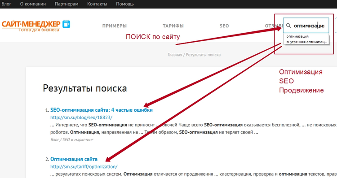337x178 pixels.
Task: Follow the Главная breadcrumb link
Action: [175, 55]
